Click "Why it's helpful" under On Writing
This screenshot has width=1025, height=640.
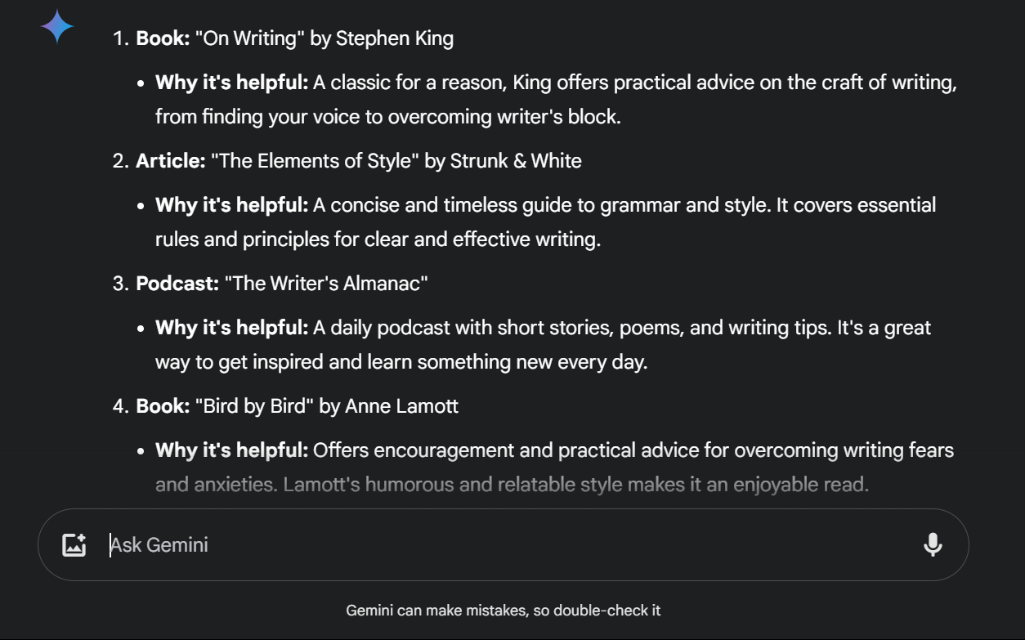click(x=231, y=83)
